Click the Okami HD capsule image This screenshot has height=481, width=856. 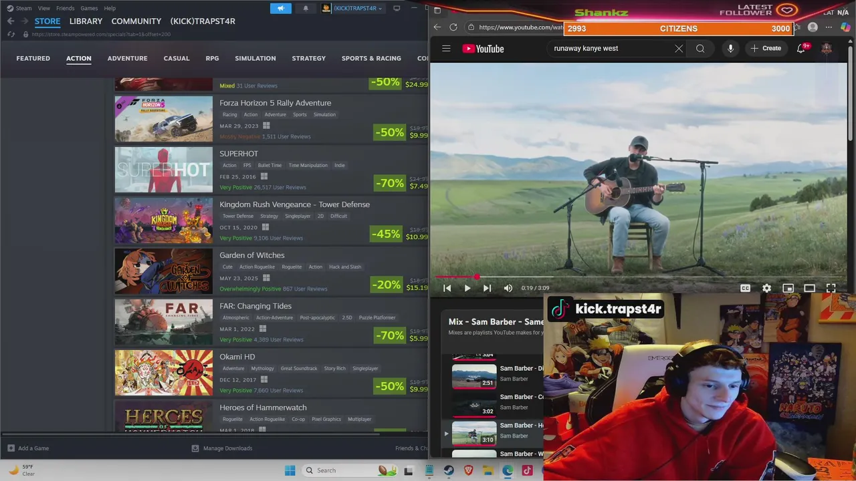pyautogui.click(x=164, y=373)
